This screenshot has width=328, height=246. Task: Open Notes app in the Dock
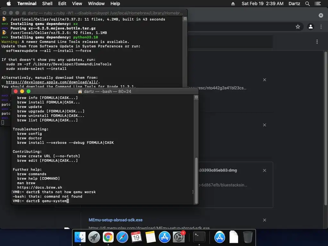[x=151, y=237]
